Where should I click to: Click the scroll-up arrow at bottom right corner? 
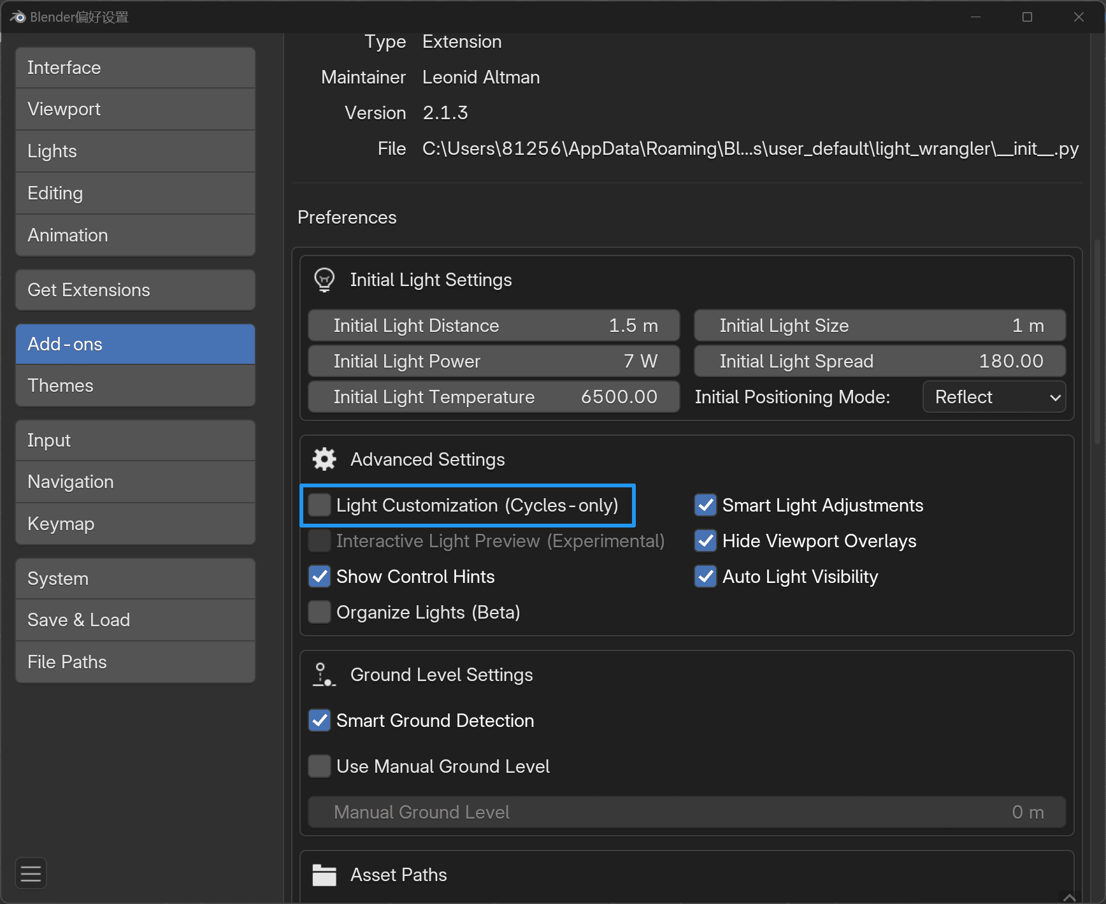[1070, 897]
